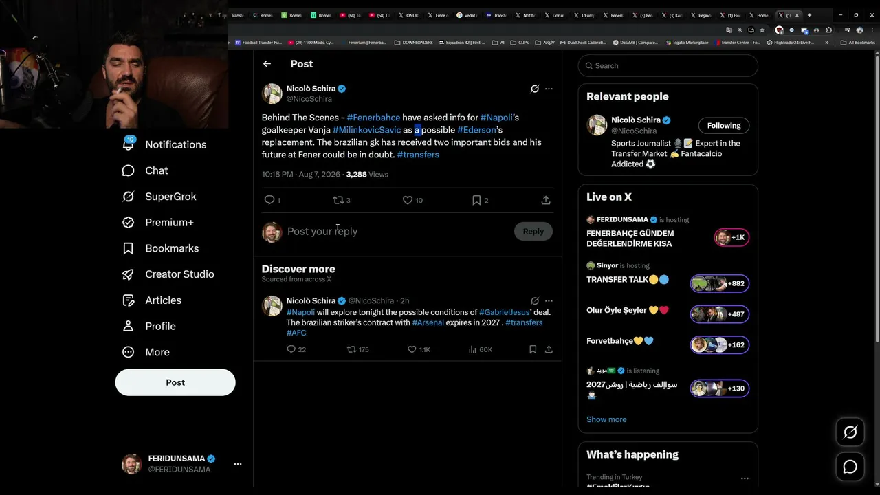880x495 pixels.
Task: Like the Gabriel Jesus post
Action: pyautogui.click(x=412, y=349)
